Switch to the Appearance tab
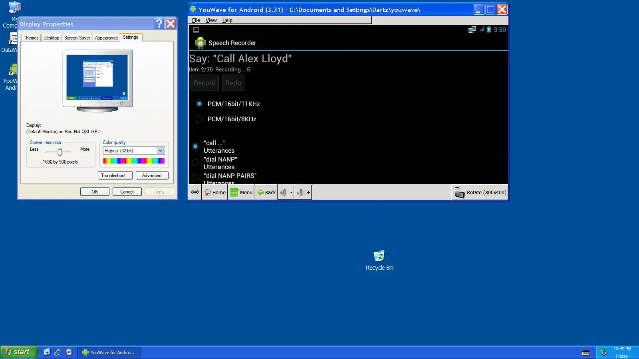Viewport: 639px width, 359px height. coord(106,38)
